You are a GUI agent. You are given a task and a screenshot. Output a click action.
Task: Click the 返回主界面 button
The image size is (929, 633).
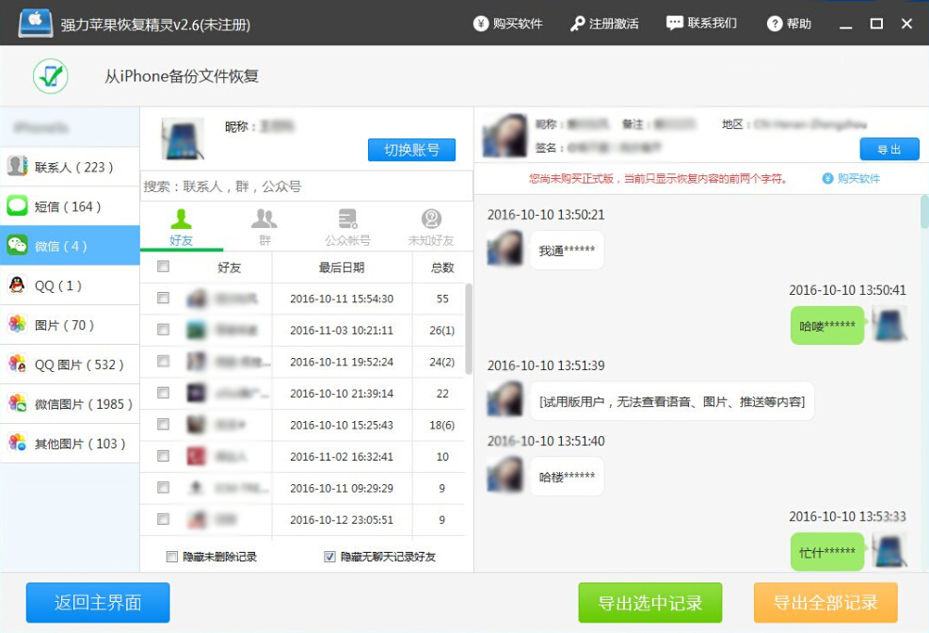[x=98, y=602]
